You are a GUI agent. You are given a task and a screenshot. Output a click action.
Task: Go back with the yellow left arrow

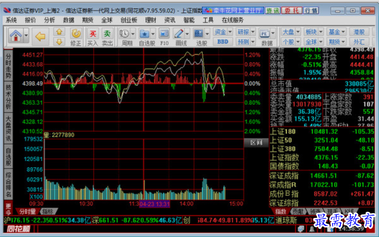coord(40,36)
